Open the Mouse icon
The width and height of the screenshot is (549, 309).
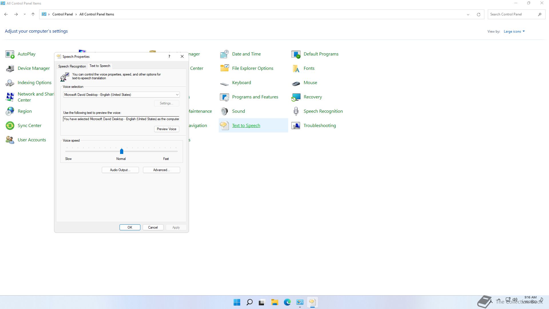click(296, 83)
